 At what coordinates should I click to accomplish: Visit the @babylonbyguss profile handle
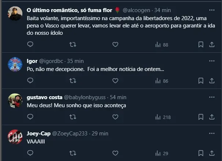(x=85, y=97)
